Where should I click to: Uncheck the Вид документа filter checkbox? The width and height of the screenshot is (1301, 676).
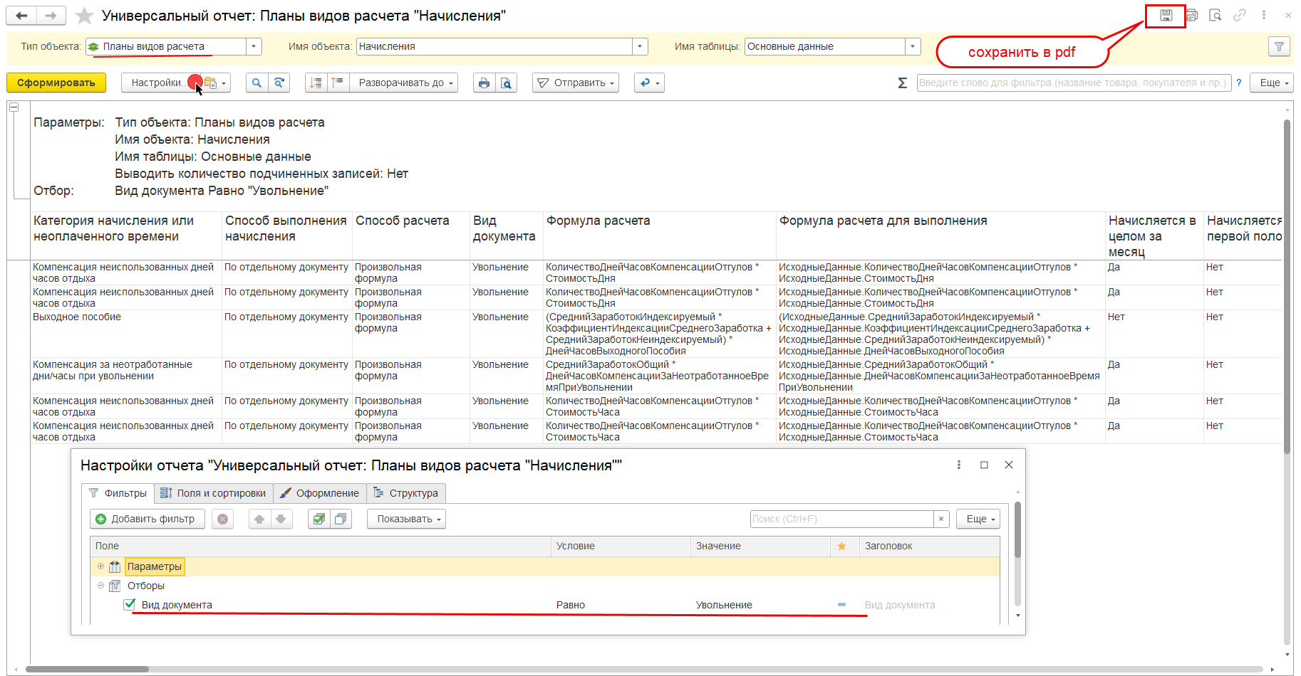130,605
